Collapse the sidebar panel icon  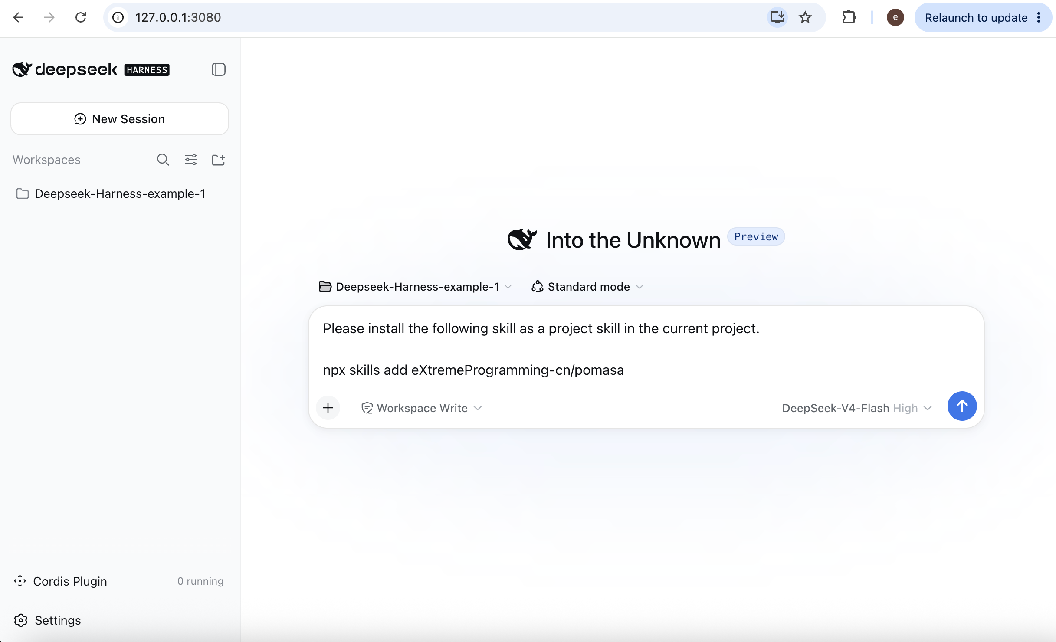tap(219, 69)
